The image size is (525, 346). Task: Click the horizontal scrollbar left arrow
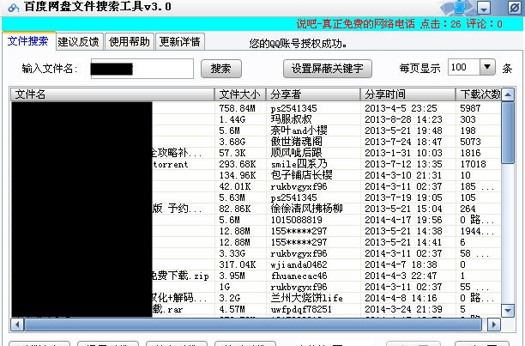(x=17, y=325)
